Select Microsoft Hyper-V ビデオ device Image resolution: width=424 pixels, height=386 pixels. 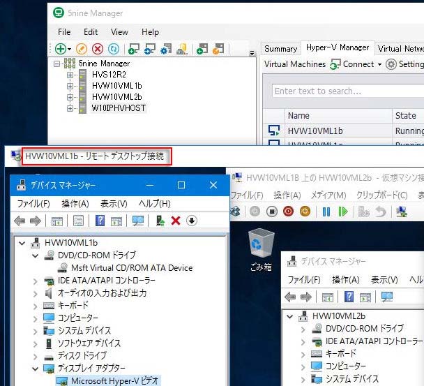114,380
